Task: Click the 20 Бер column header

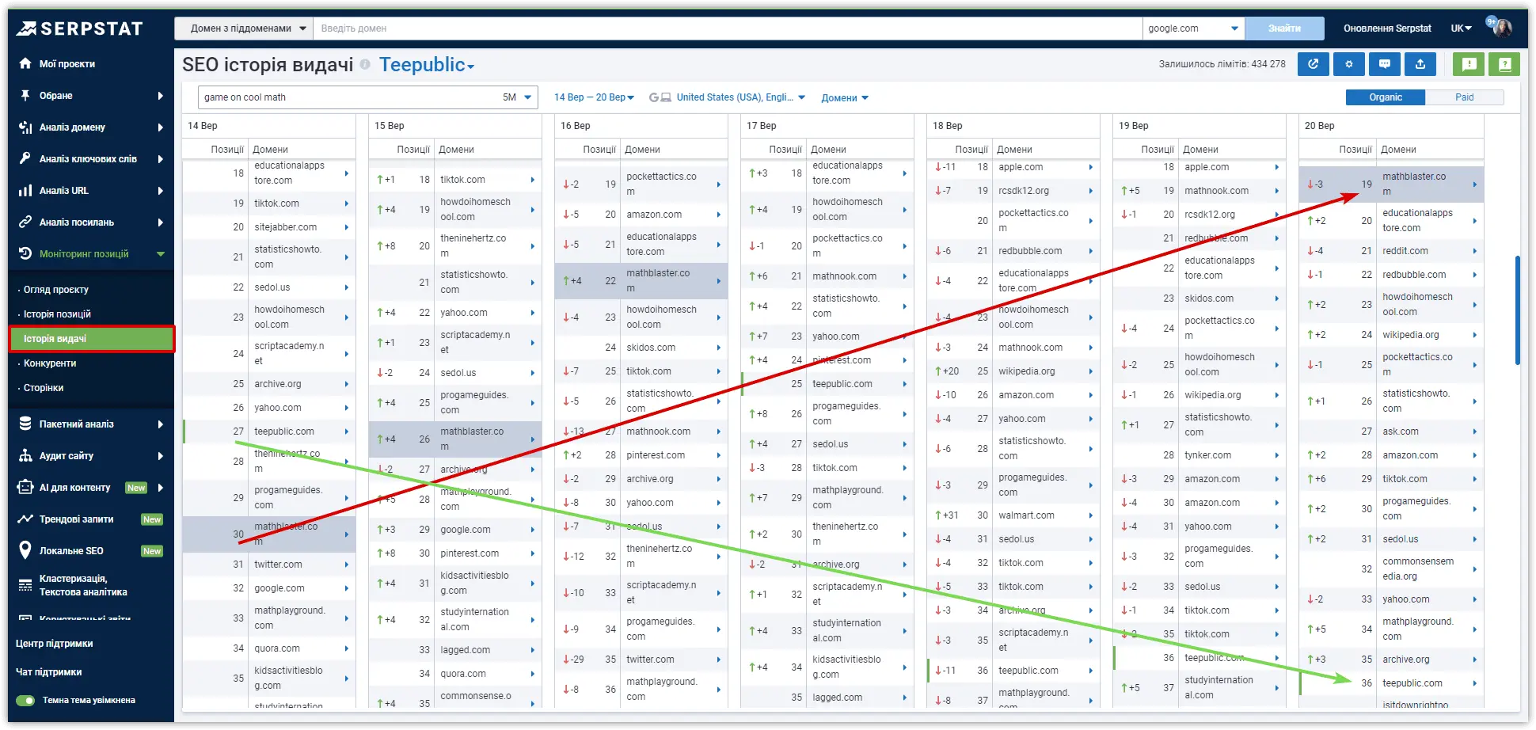Action: point(1320,126)
